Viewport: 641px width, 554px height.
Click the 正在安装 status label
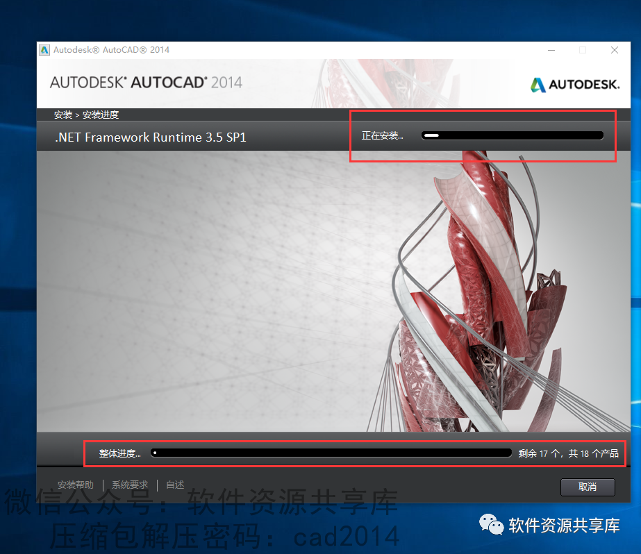click(382, 135)
